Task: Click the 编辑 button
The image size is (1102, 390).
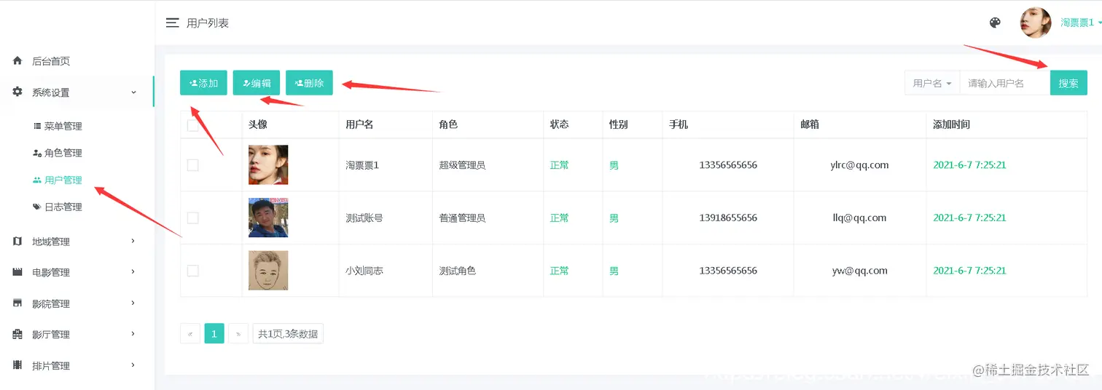Action: 257,83
